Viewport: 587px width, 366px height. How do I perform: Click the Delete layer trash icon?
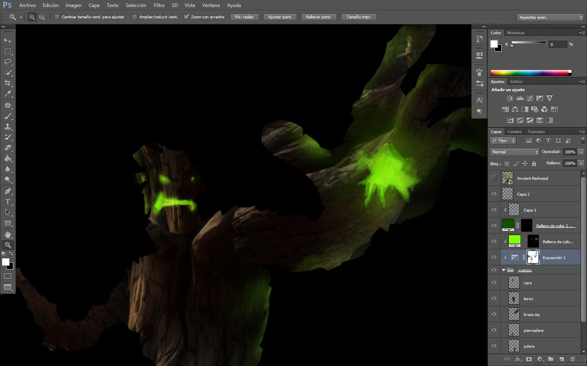pos(572,359)
